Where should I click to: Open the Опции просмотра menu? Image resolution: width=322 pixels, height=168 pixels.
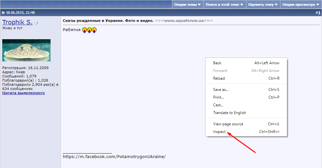(x=301, y=4)
